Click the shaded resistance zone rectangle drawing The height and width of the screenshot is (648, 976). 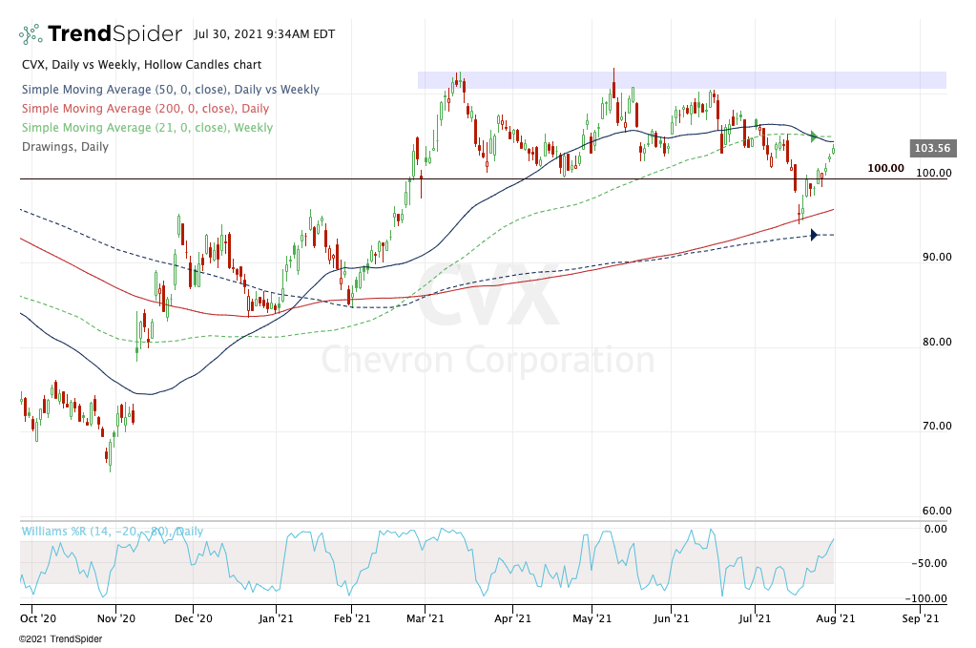(x=681, y=80)
